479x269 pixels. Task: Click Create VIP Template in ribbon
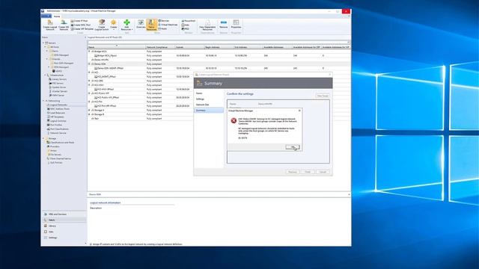82,29
